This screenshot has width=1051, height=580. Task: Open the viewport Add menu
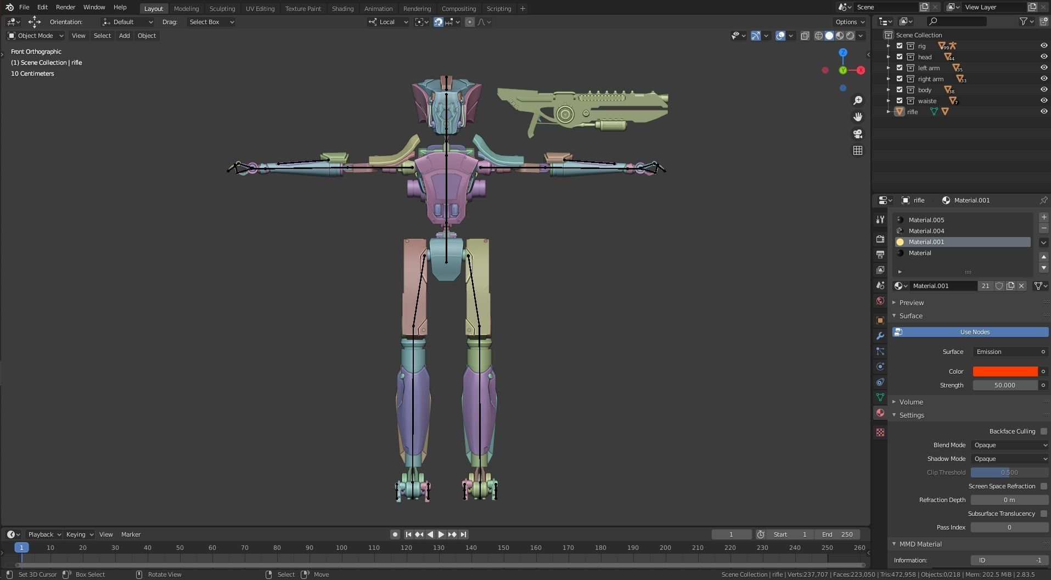pos(125,36)
